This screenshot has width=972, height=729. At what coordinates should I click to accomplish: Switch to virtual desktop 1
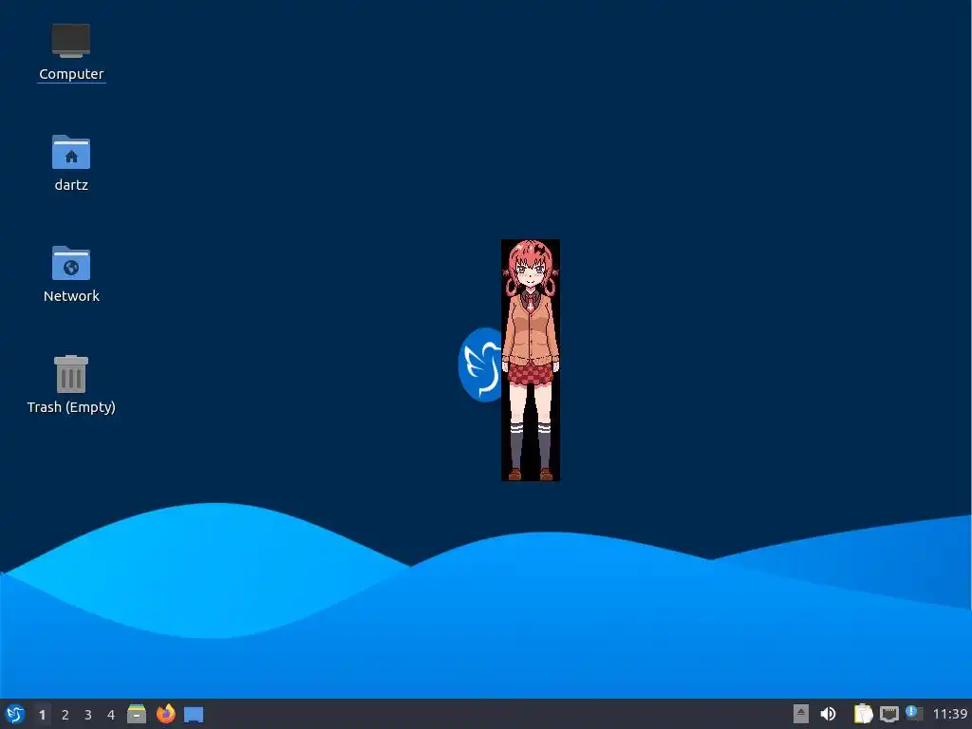click(x=42, y=715)
